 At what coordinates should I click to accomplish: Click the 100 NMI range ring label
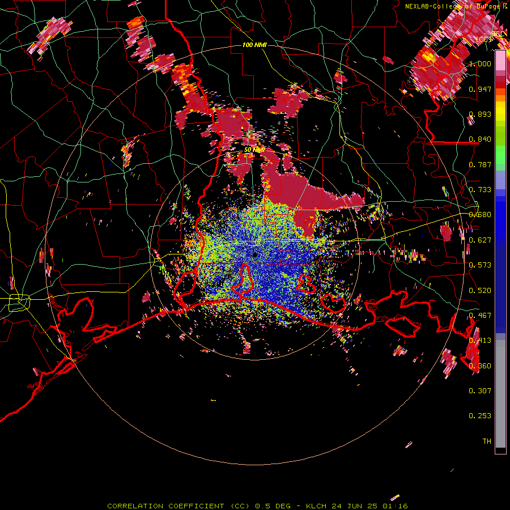(254, 45)
